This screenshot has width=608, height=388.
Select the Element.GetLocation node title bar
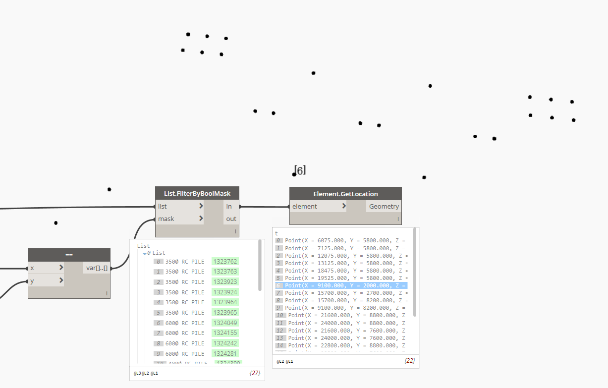(x=345, y=194)
